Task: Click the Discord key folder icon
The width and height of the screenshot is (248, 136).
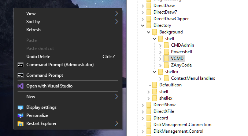Action: (x=149, y=118)
